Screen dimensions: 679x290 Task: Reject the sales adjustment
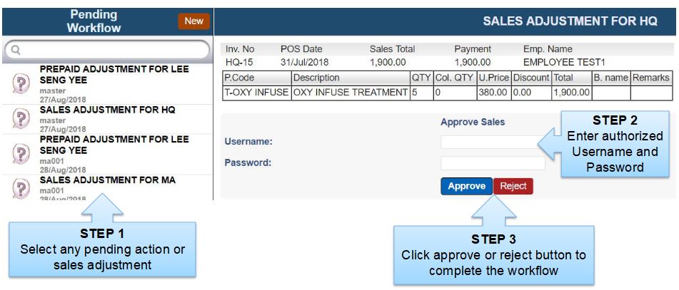513,186
